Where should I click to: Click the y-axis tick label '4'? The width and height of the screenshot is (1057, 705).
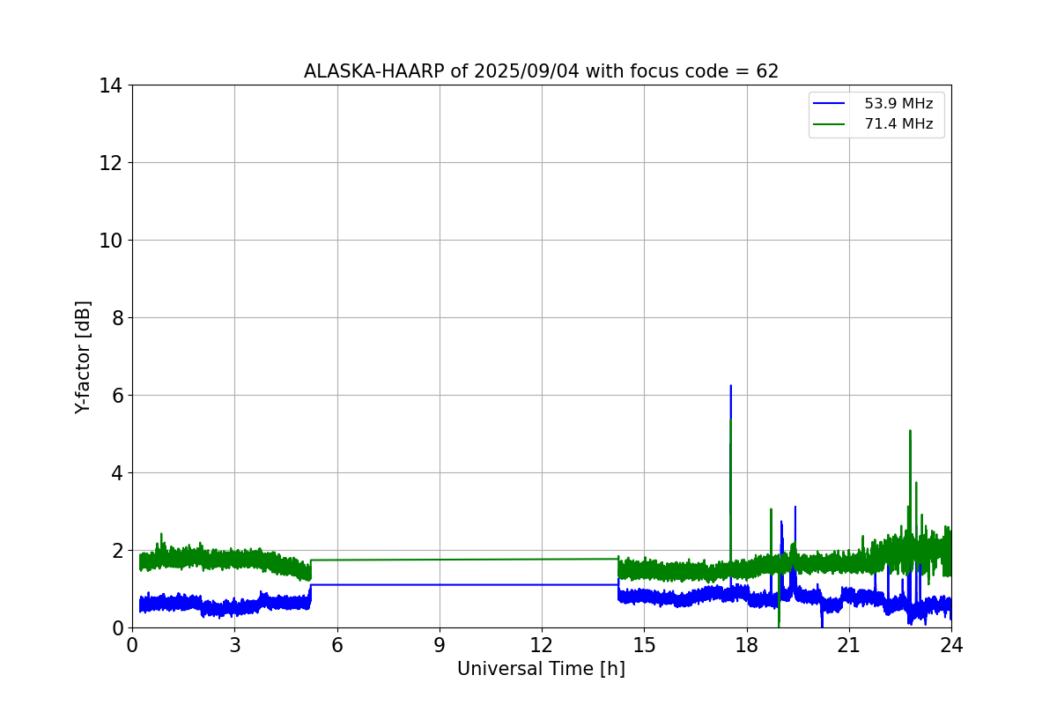tap(118, 473)
